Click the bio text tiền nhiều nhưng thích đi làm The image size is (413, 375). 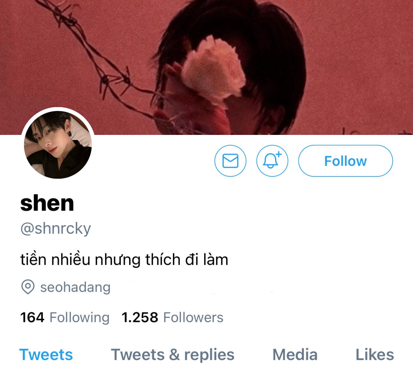pos(124,259)
